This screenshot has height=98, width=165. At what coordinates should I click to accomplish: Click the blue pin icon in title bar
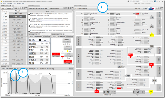click(155, 1)
